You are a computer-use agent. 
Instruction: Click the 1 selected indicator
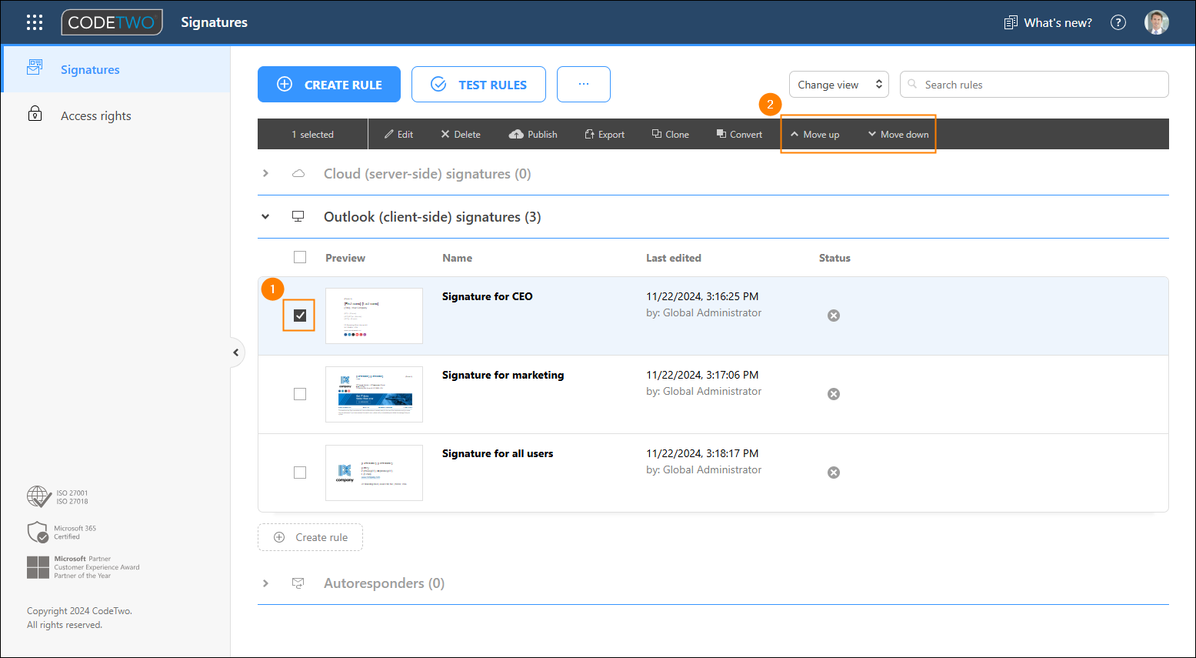point(312,134)
